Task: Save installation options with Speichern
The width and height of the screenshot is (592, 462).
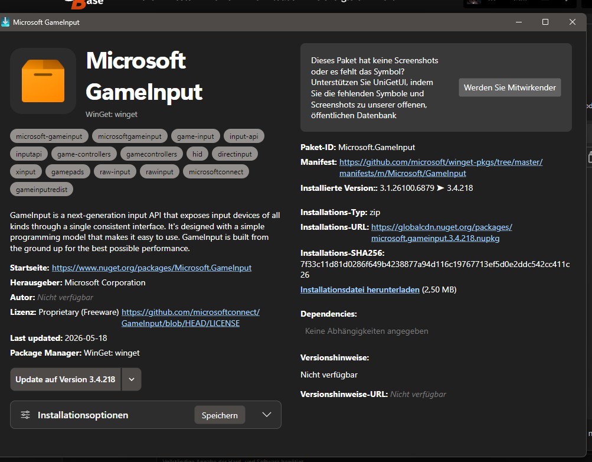Action: click(220, 415)
